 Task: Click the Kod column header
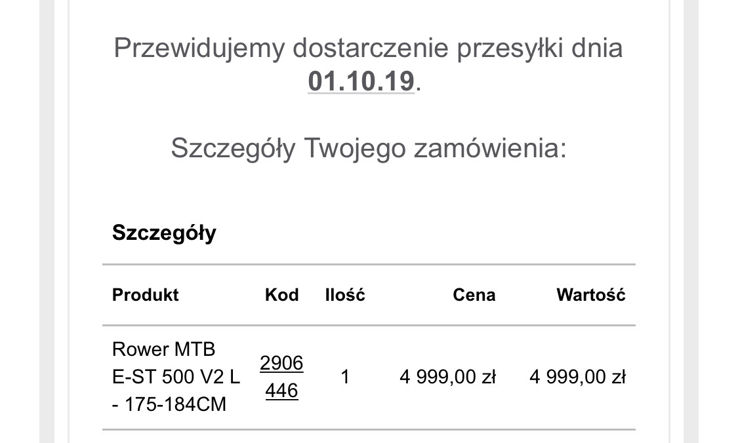[281, 295]
